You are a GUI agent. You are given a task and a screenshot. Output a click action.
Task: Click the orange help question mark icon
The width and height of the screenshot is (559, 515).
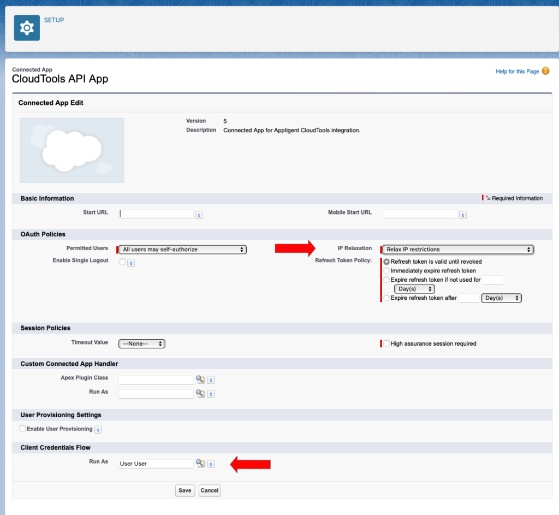click(x=545, y=71)
